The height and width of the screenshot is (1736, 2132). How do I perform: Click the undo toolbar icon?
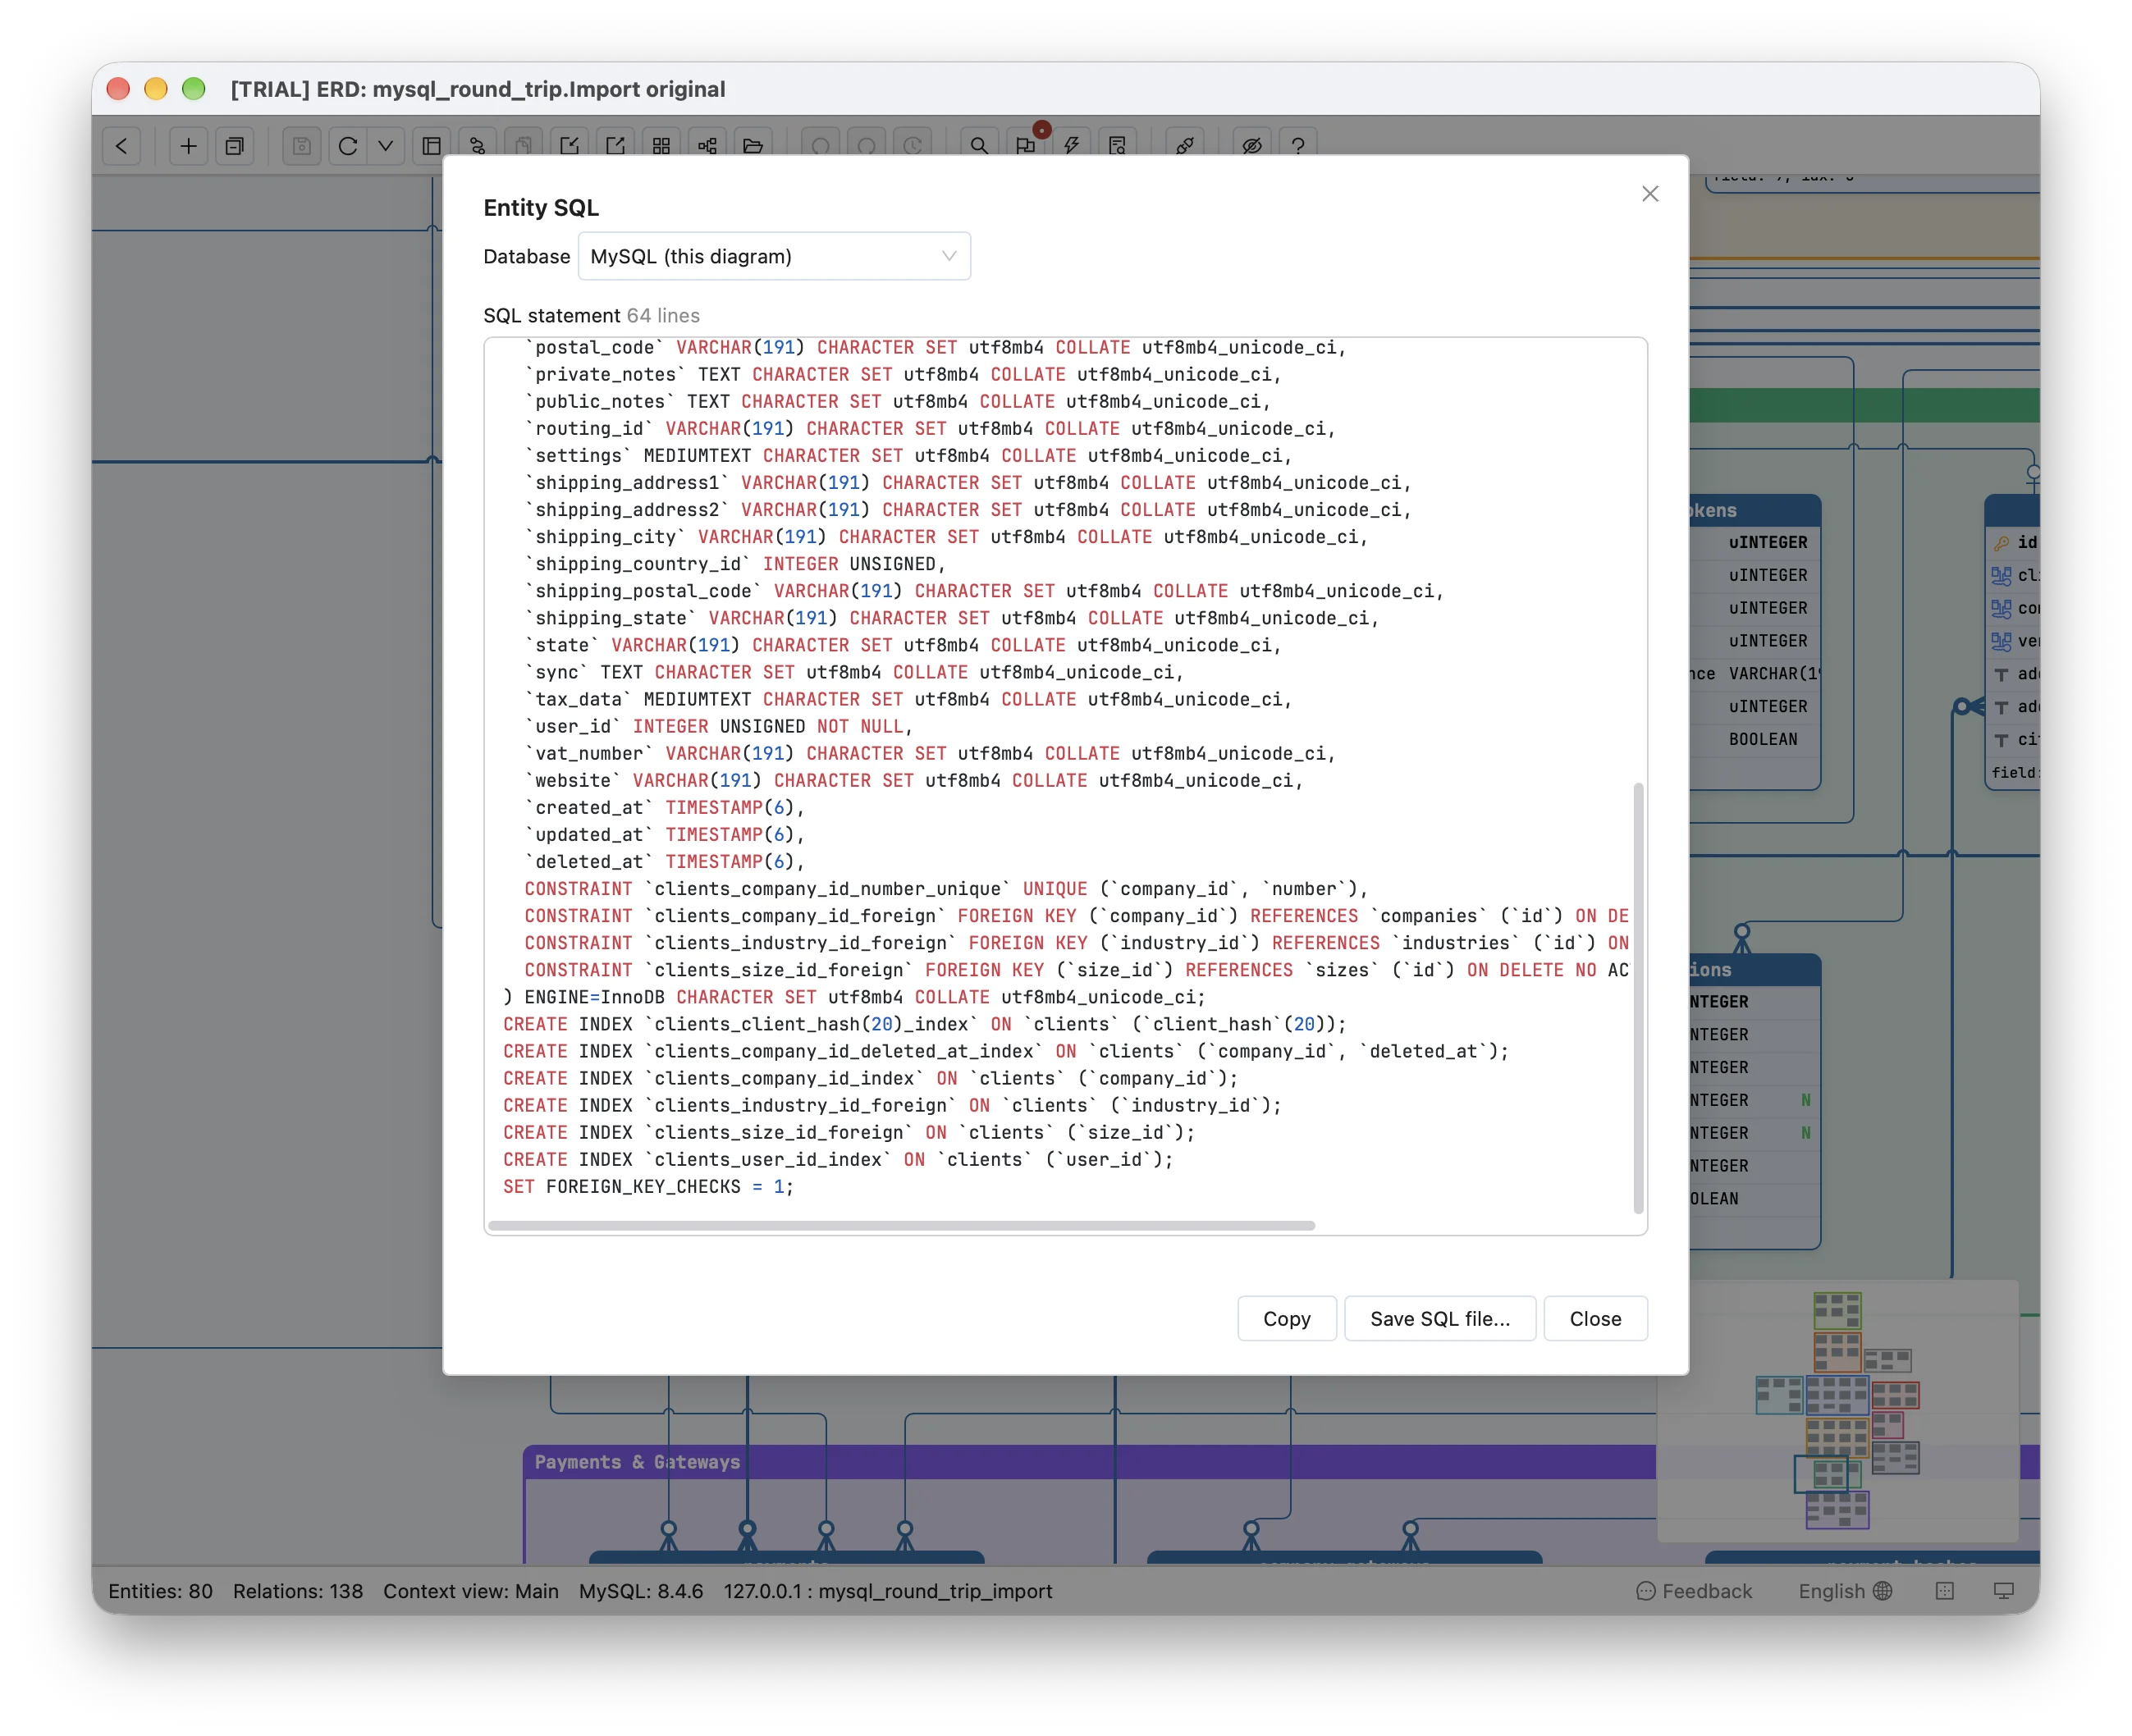pyautogui.click(x=820, y=146)
